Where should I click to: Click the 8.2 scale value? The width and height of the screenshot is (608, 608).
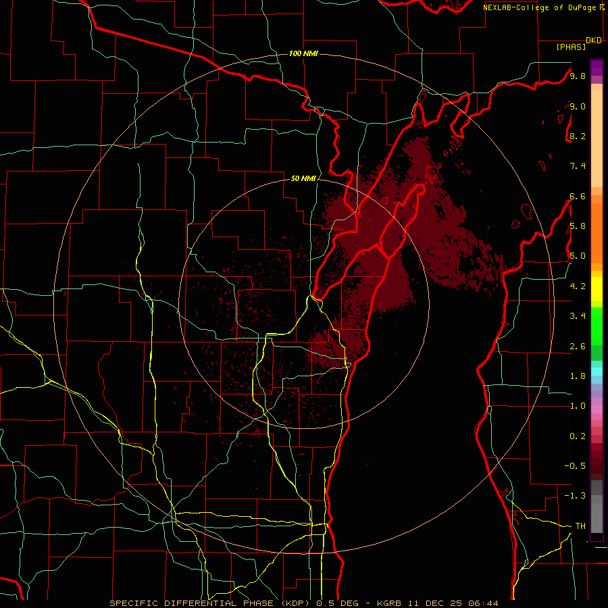click(578, 136)
